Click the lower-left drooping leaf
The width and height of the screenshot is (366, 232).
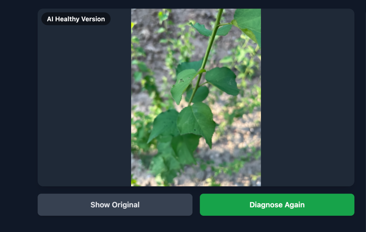click(163, 126)
